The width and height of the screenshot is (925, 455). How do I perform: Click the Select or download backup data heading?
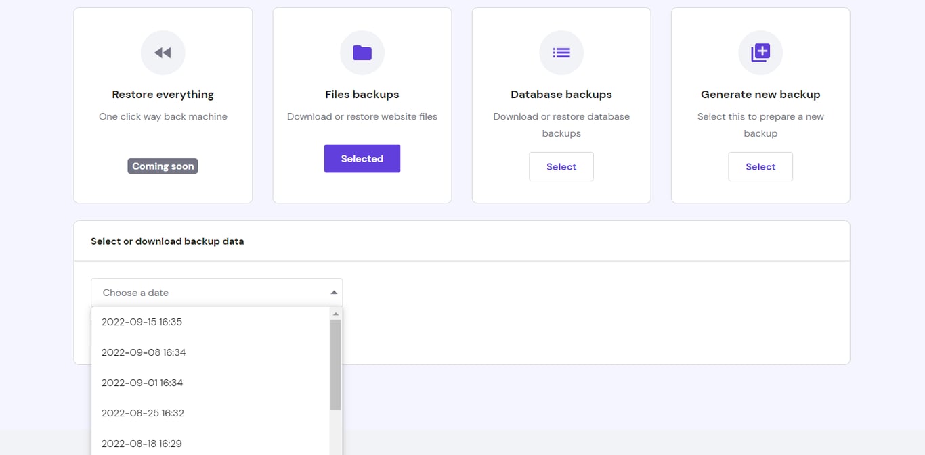[x=167, y=240]
